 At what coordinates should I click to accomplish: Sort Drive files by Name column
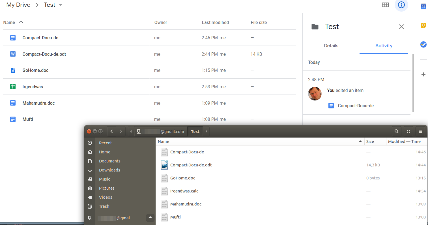(9, 23)
